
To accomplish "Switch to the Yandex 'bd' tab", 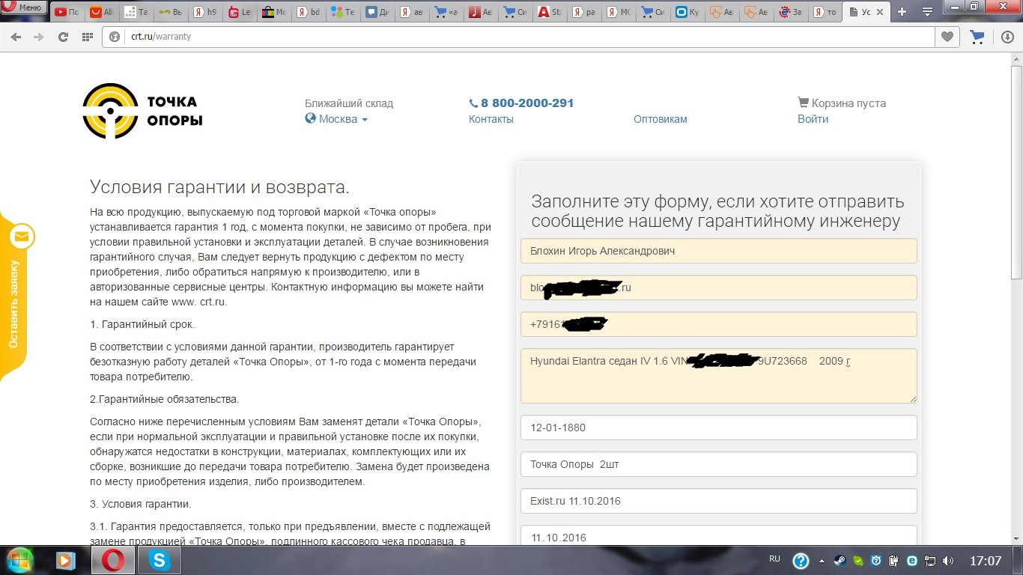I will point(309,12).
